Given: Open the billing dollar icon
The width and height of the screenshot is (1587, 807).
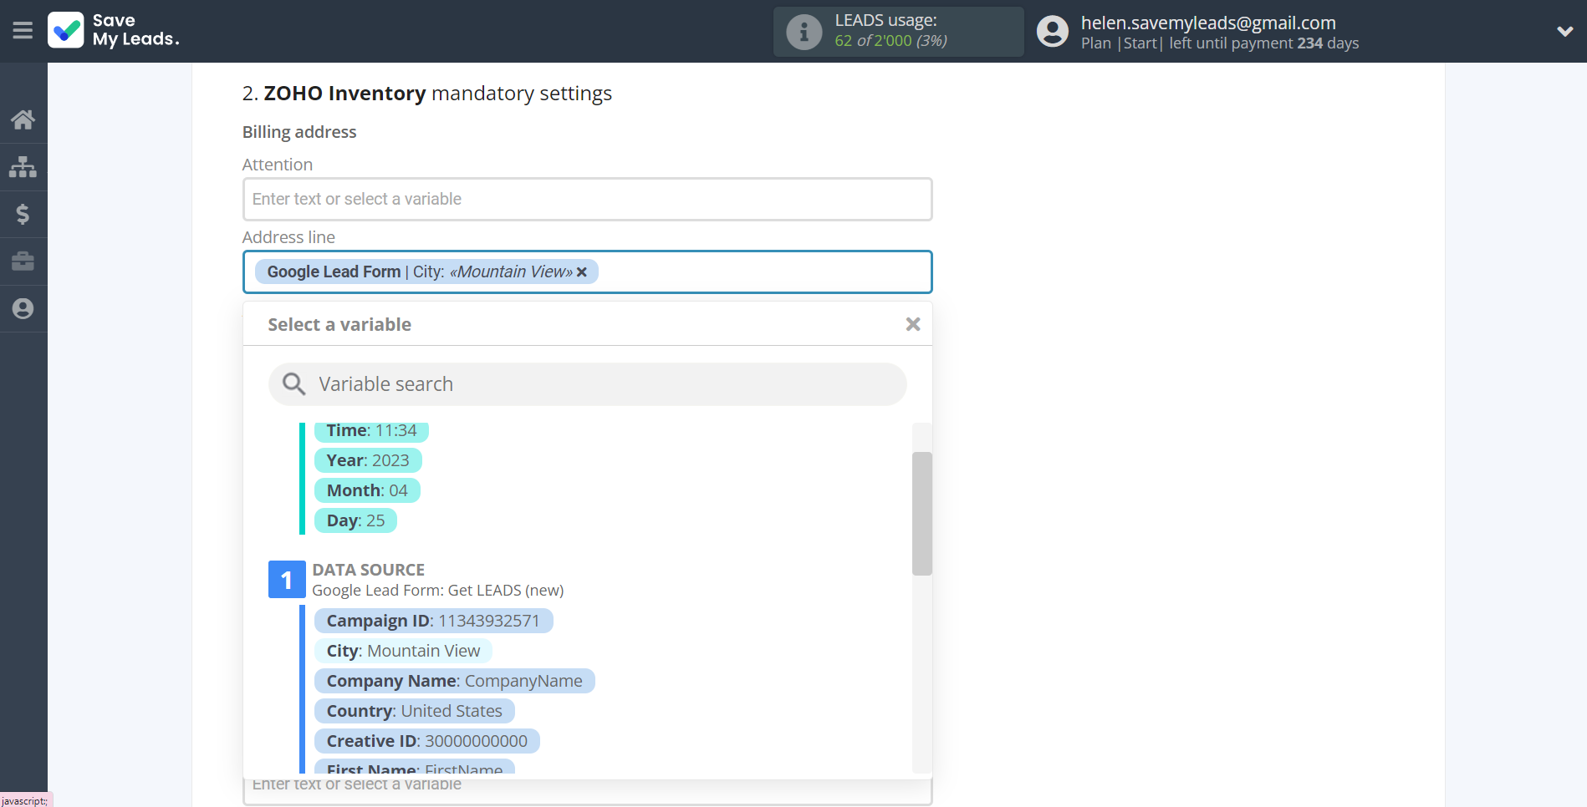Looking at the screenshot, I should 23,214.
